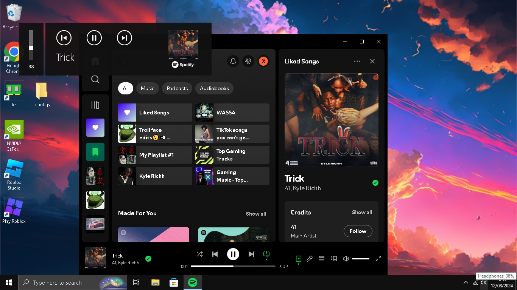
Task: Open the troll face playlist in sidebar
Action: pyautogui.click(x=95, y=200)
